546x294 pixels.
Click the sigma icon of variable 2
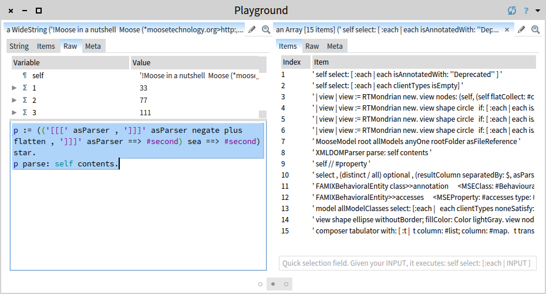pyautogui.click(x=25, y=100)
